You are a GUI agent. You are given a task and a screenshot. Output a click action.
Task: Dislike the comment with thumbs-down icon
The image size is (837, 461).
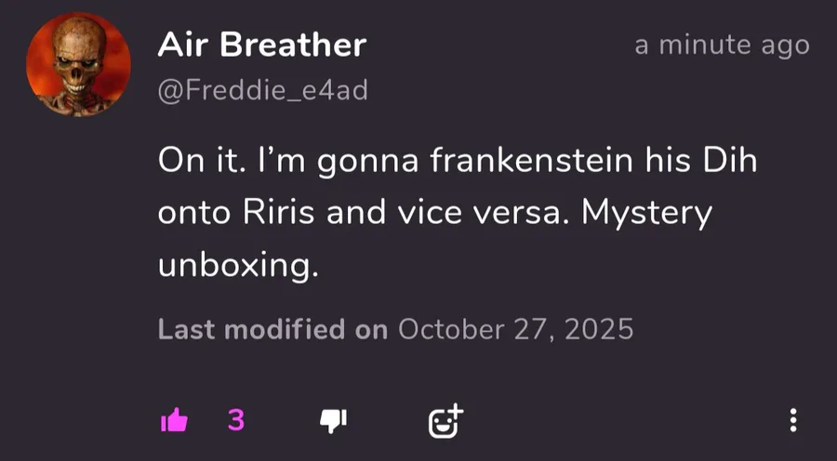point(332,422)
